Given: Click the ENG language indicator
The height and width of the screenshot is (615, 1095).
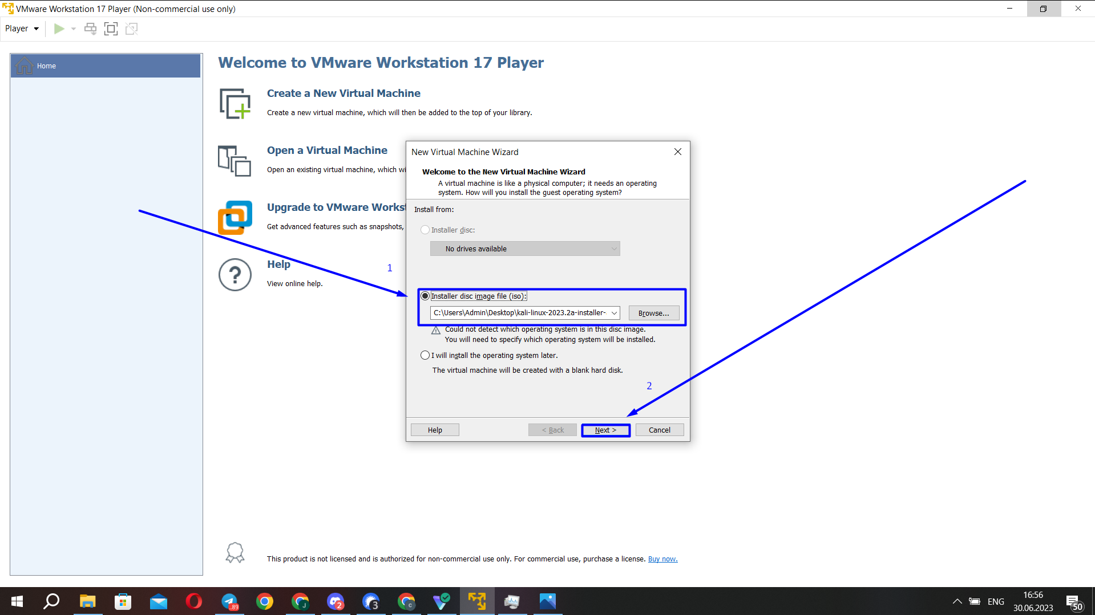Looking at the screenshot, I should pos(996,601).
